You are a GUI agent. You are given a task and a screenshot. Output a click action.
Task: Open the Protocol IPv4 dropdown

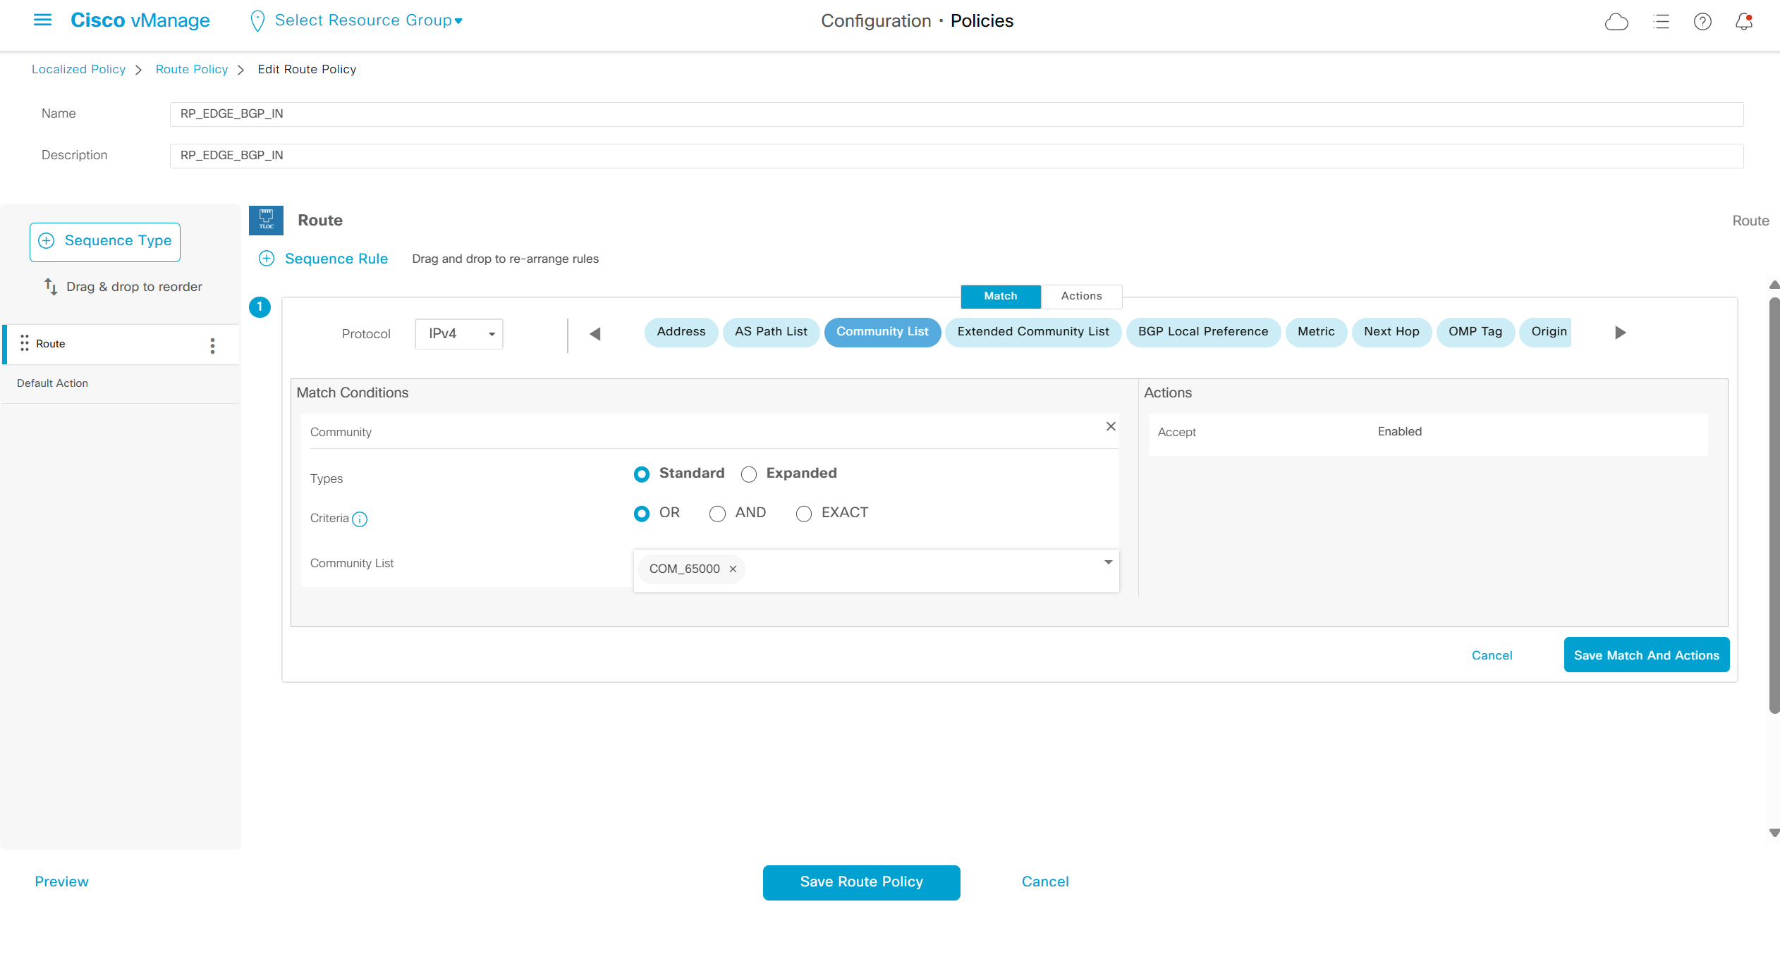click(459, 334)
